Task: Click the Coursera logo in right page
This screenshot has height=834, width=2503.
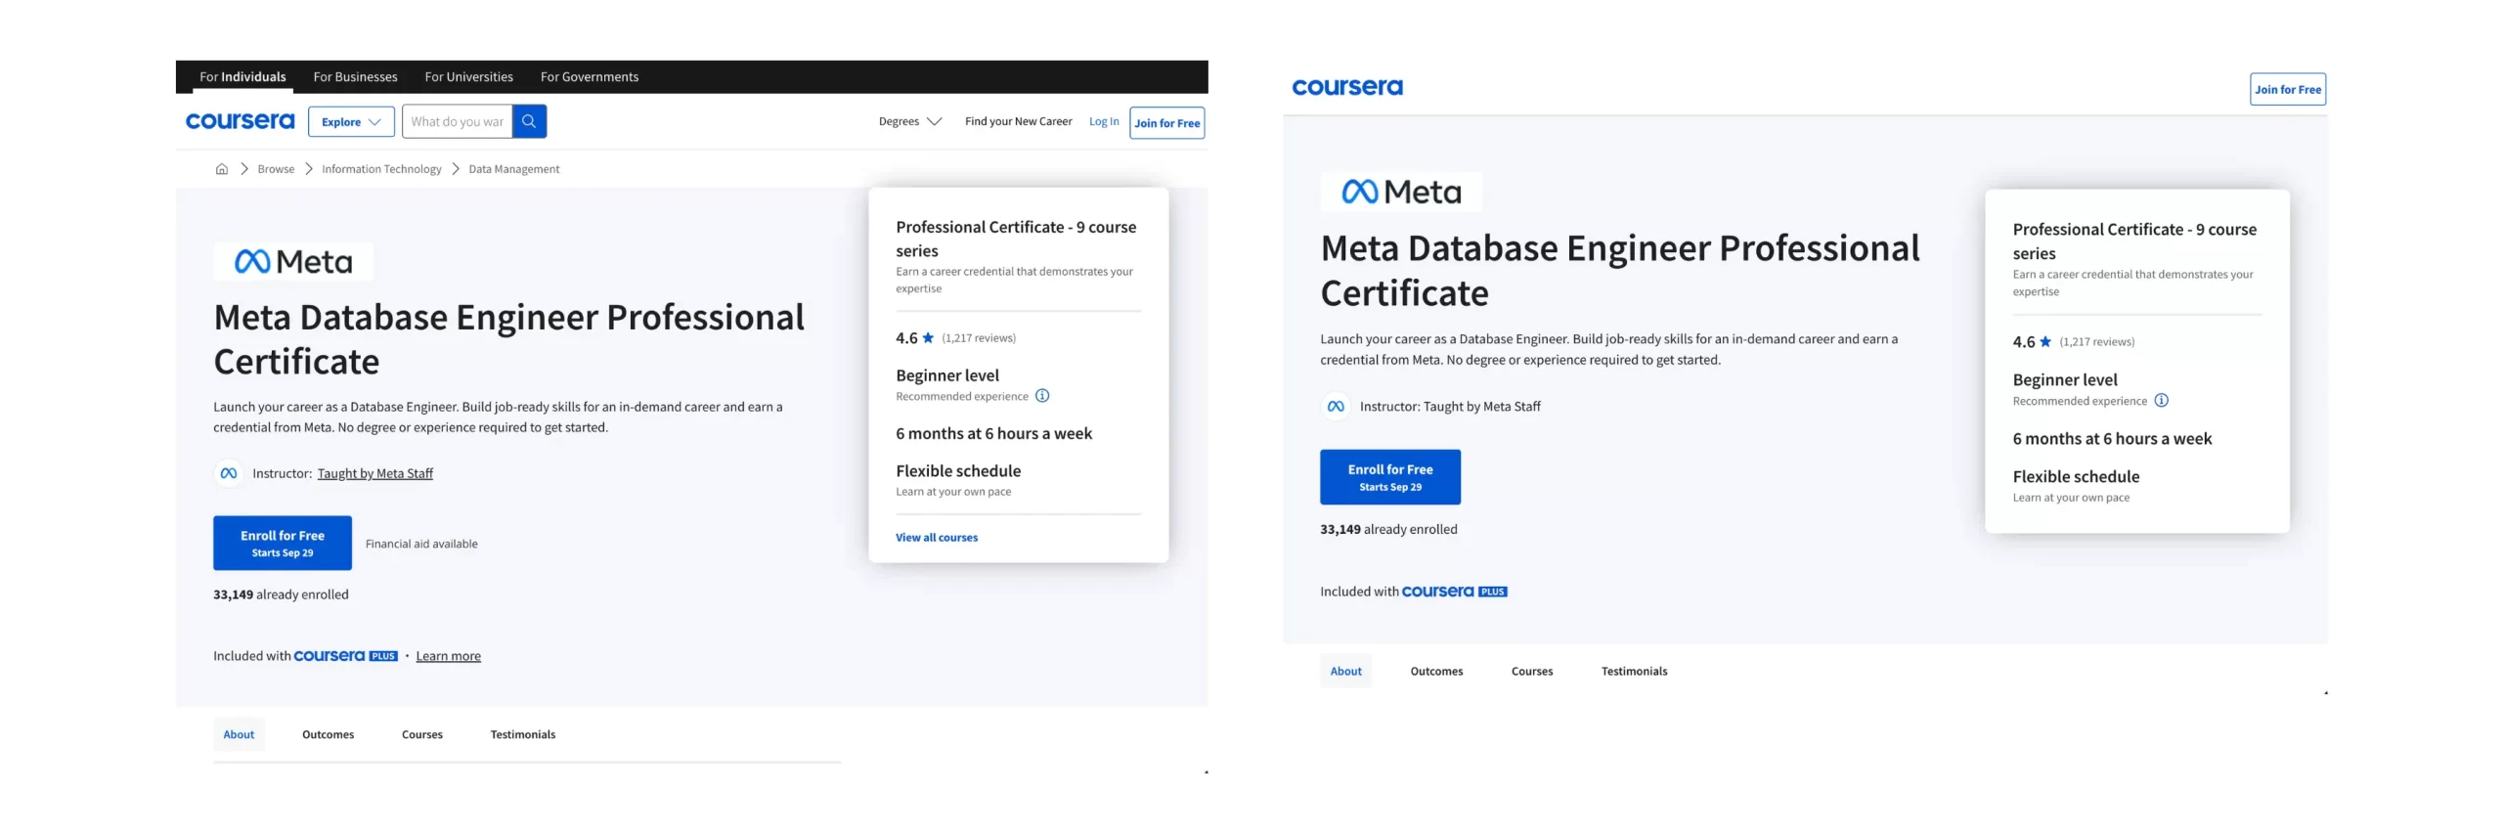Action: [x=1346, y=88]
